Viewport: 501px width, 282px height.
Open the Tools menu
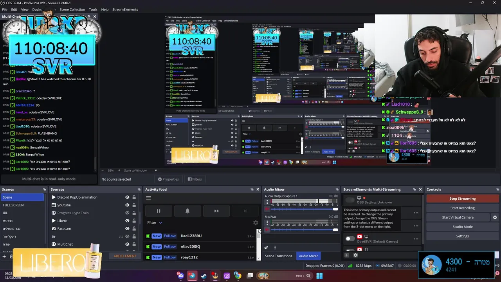pyautogui.click(x=93, y=9)
